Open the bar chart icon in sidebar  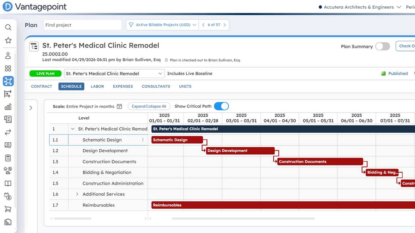point(8,107)
